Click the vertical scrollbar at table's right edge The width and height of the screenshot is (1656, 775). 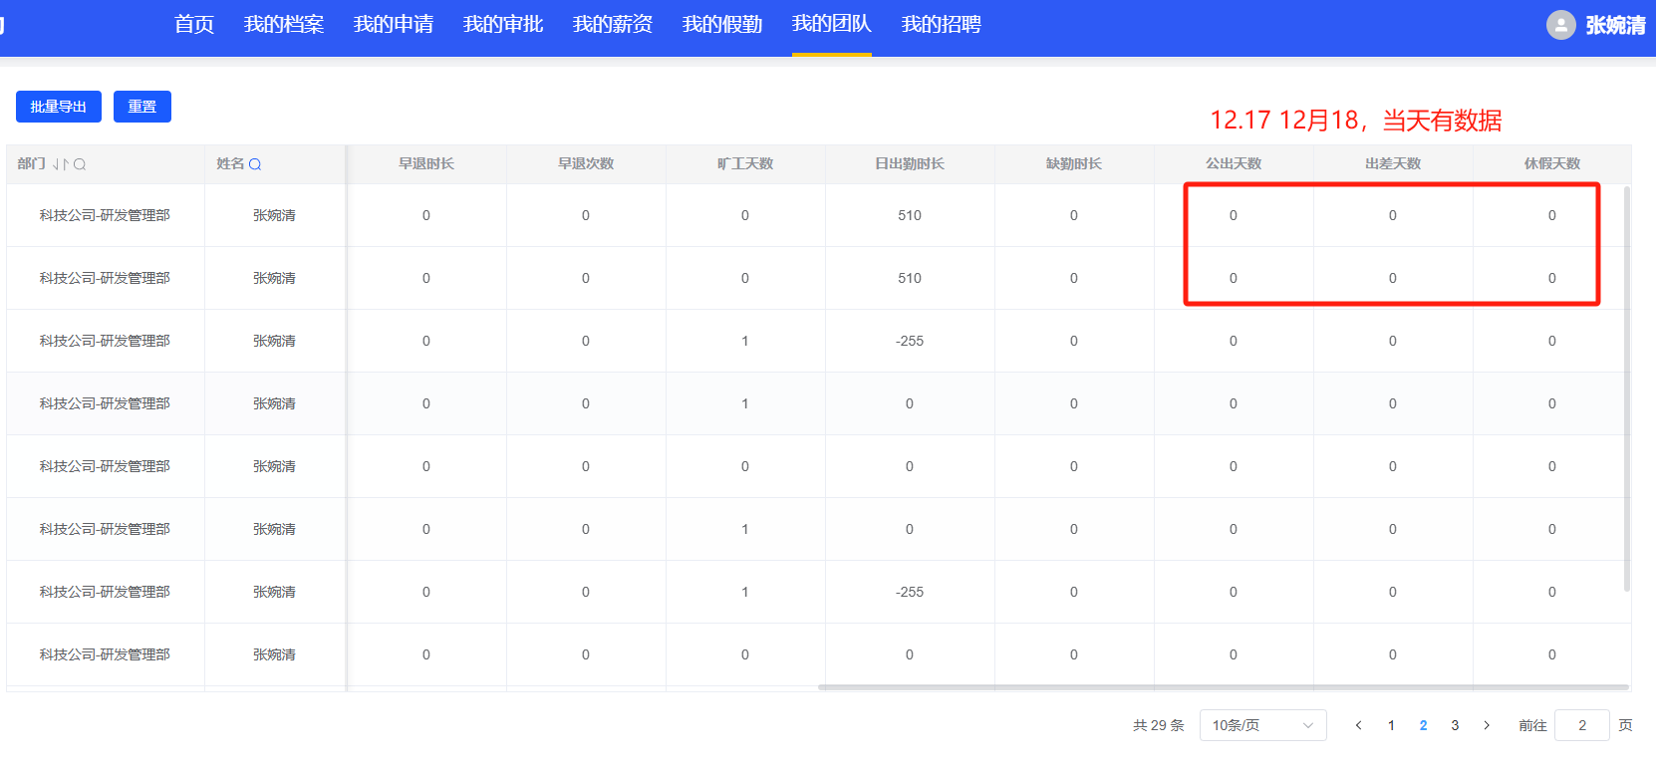[1627, 388]
